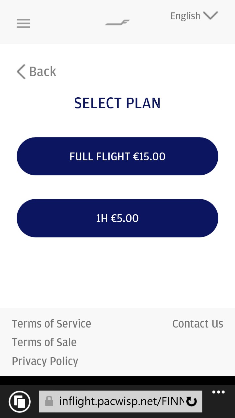Open the browser tabs switcher icon
Image resolution: width=235 pixels, height=418 pixels.
20,401
